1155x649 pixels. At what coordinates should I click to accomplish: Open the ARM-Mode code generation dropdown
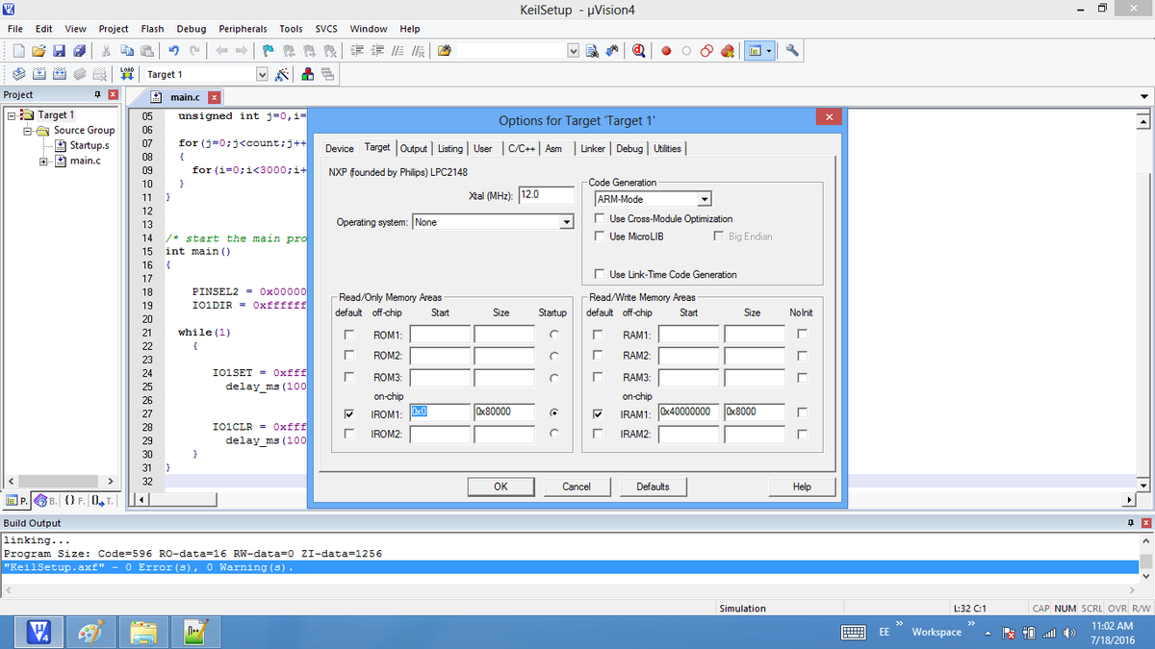click(705, 199)
